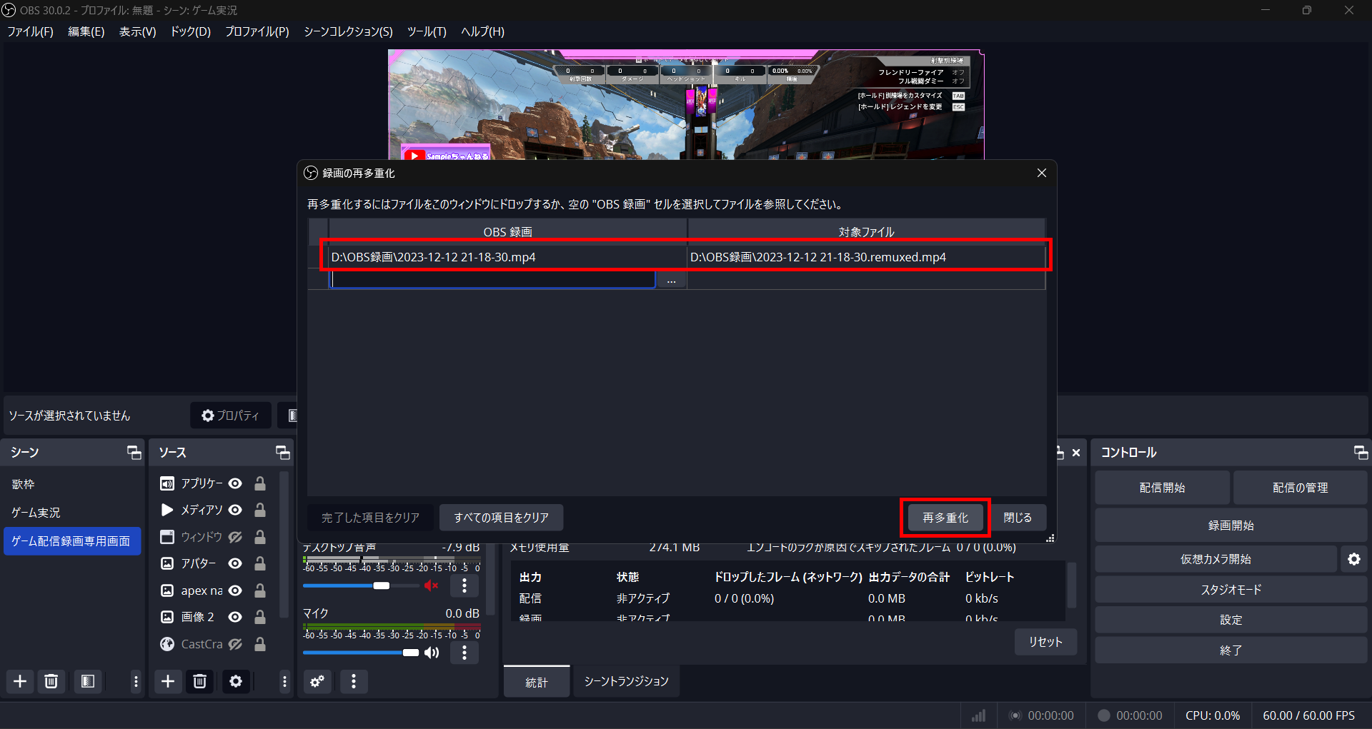Switch to the 統計 tab
The width and height of the screenshot is (1372, 729).
537,682
